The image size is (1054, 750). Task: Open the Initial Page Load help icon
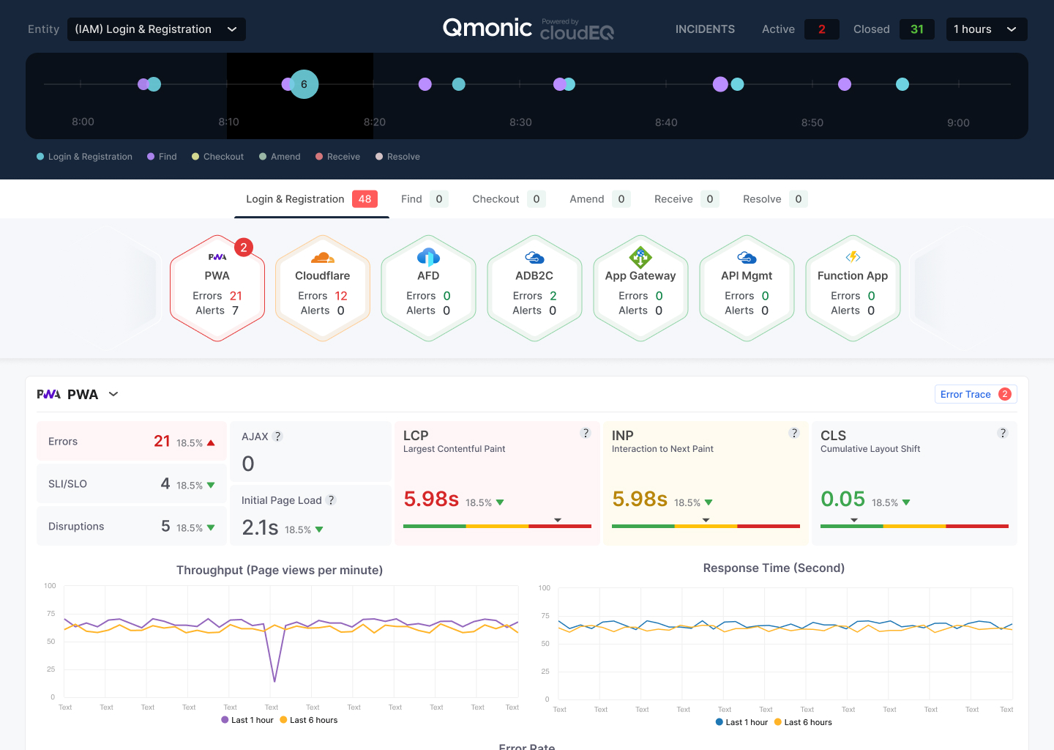pyautogui.click(x=331, y=500)
